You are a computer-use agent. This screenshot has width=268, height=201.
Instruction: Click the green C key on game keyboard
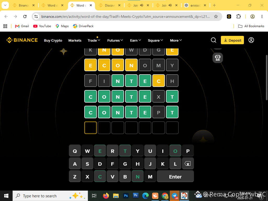[100, 177]
